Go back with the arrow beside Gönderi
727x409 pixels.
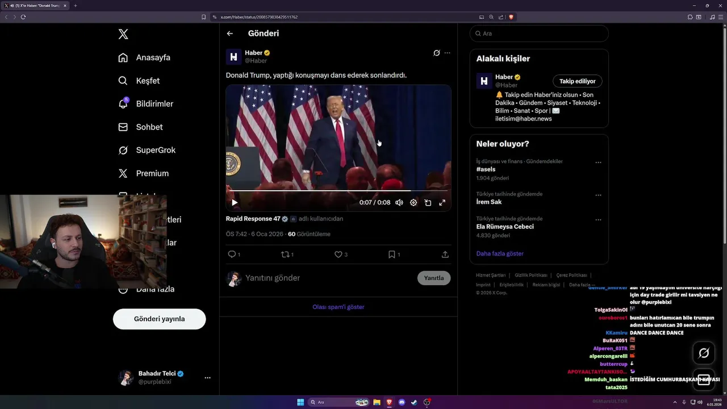230,34
